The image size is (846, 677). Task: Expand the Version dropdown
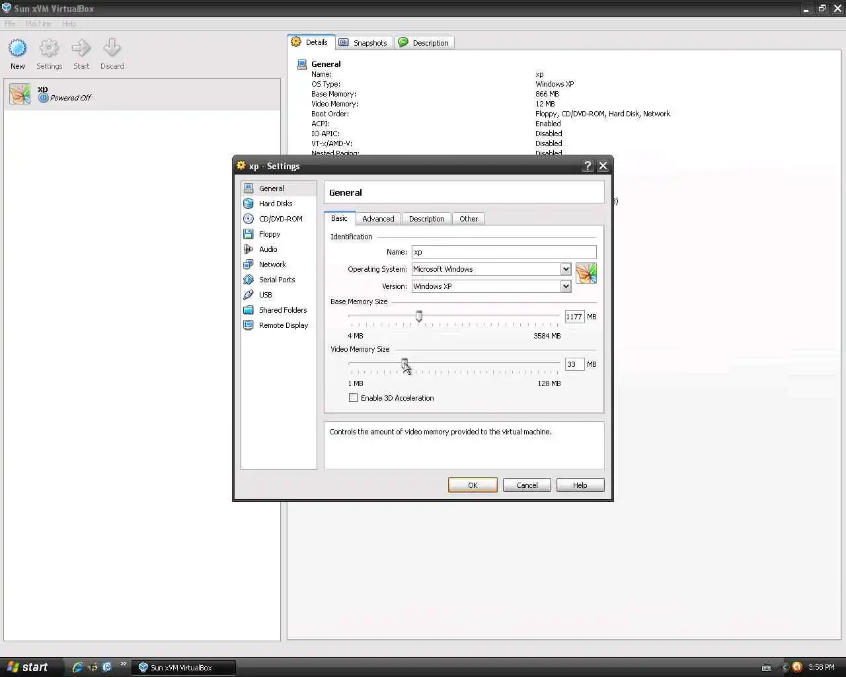pos(566,286)
